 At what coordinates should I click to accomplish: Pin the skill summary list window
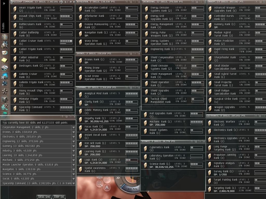62,117
